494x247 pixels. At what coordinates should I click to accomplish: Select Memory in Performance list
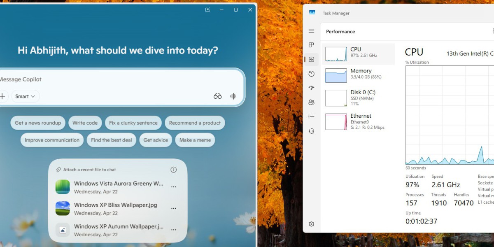point(358,75)
